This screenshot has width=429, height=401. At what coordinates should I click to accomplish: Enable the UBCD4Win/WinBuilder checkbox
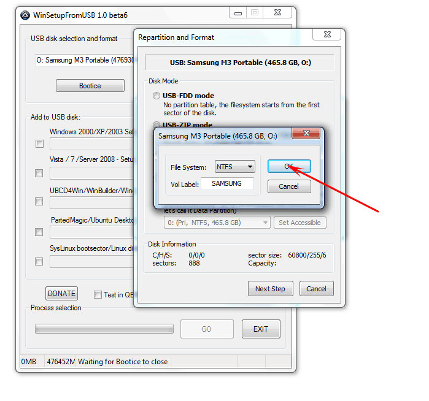click(39, 202)
